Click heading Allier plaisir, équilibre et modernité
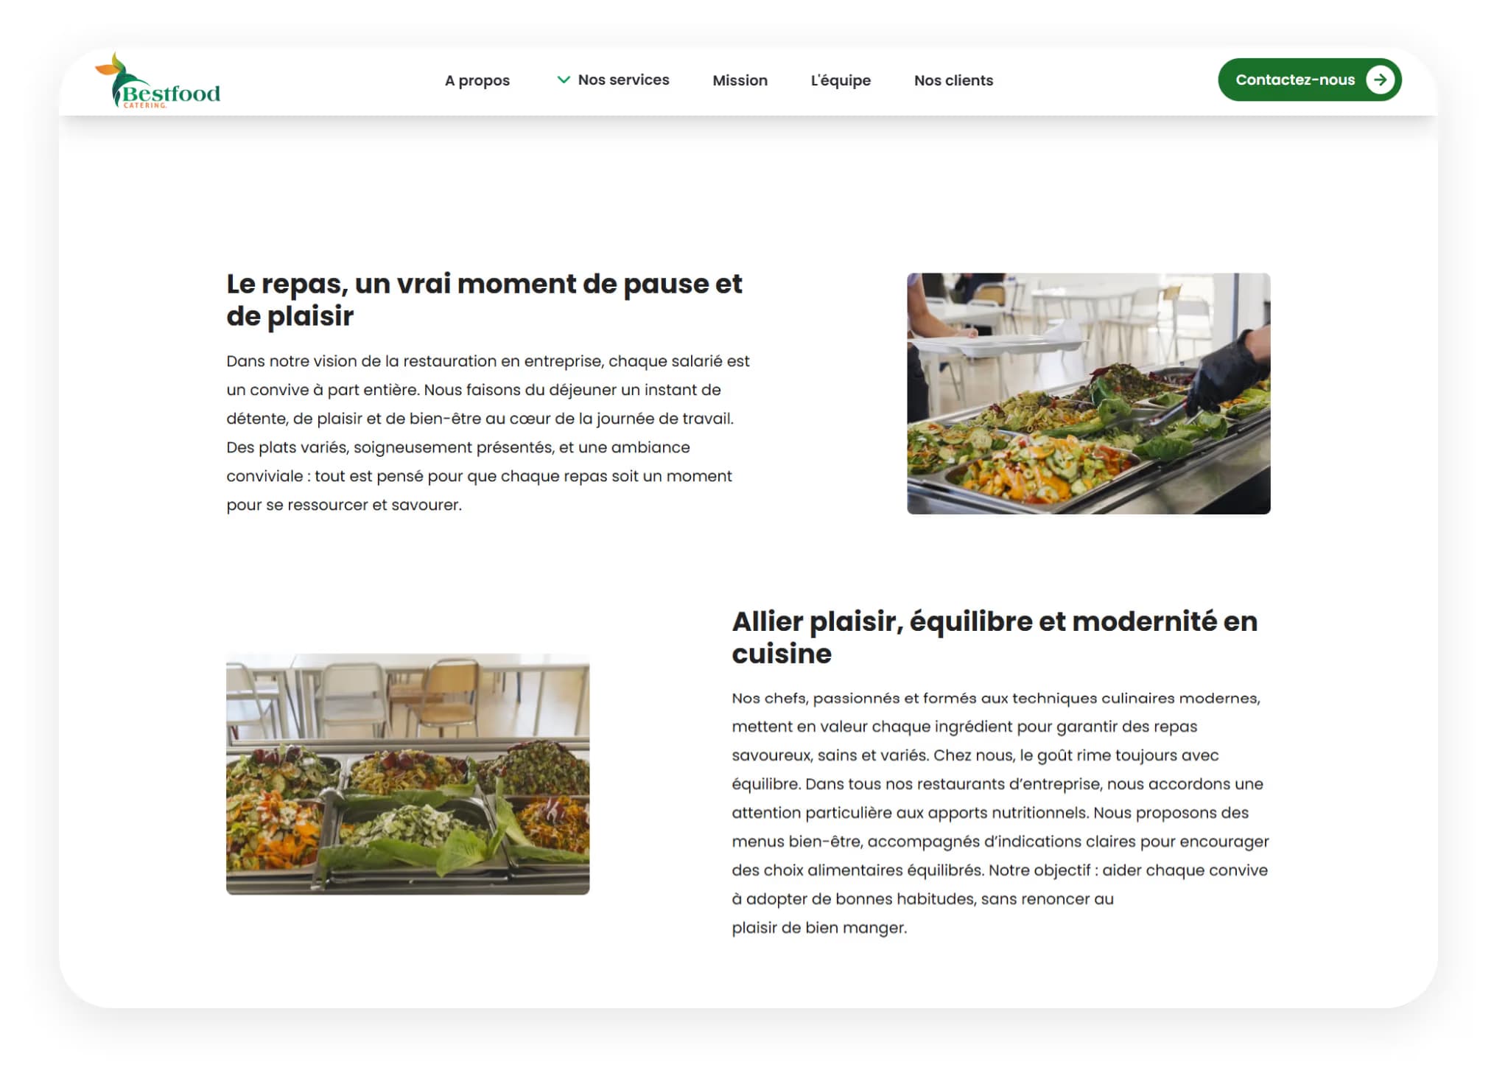The width and height of the screenshot is (1494, 1076). point(995,637)
